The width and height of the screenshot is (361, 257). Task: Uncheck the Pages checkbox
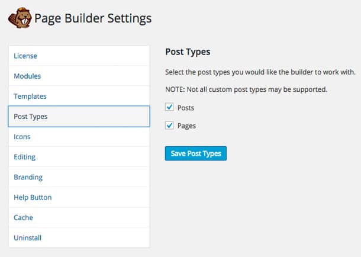tap(169, 126)
